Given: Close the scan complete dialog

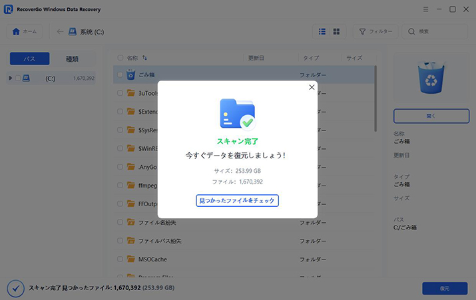Looking at the screenshot, I should point(312,87).
